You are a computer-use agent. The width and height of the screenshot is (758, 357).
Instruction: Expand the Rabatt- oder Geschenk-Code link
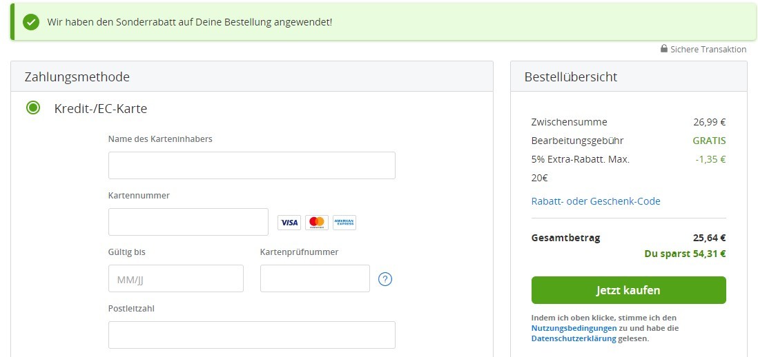pyautogui.click(x=596, y=201)
